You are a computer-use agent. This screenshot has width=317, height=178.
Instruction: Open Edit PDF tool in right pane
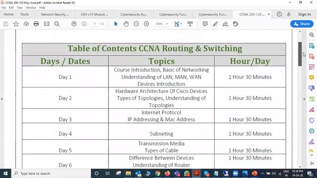coord(312,67)
